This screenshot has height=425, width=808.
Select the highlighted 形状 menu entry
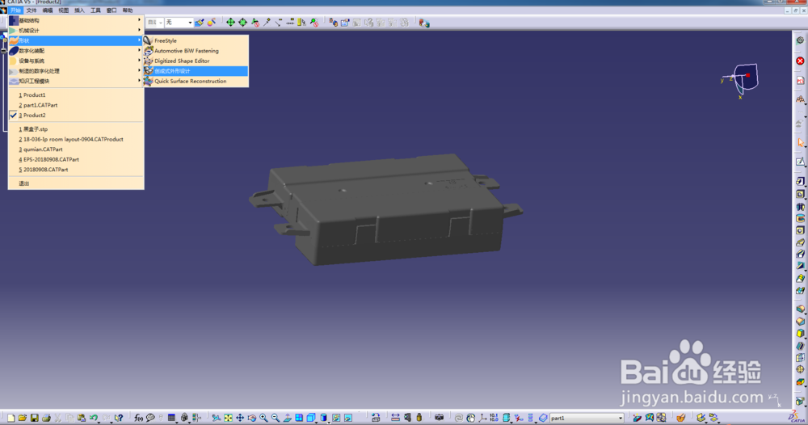76,40
